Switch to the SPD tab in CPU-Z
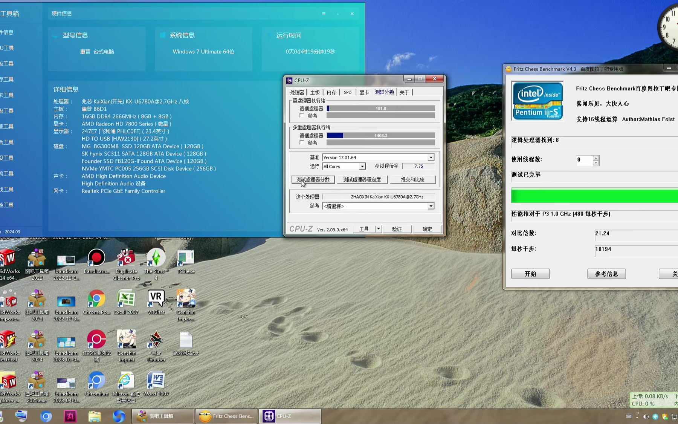 pyautogui.click(x=347, y=92)
